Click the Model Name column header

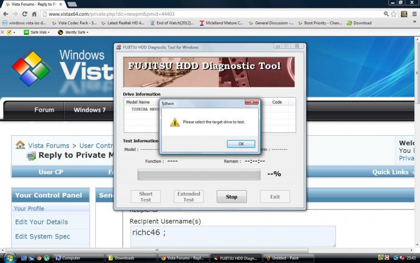coord(138,102)
